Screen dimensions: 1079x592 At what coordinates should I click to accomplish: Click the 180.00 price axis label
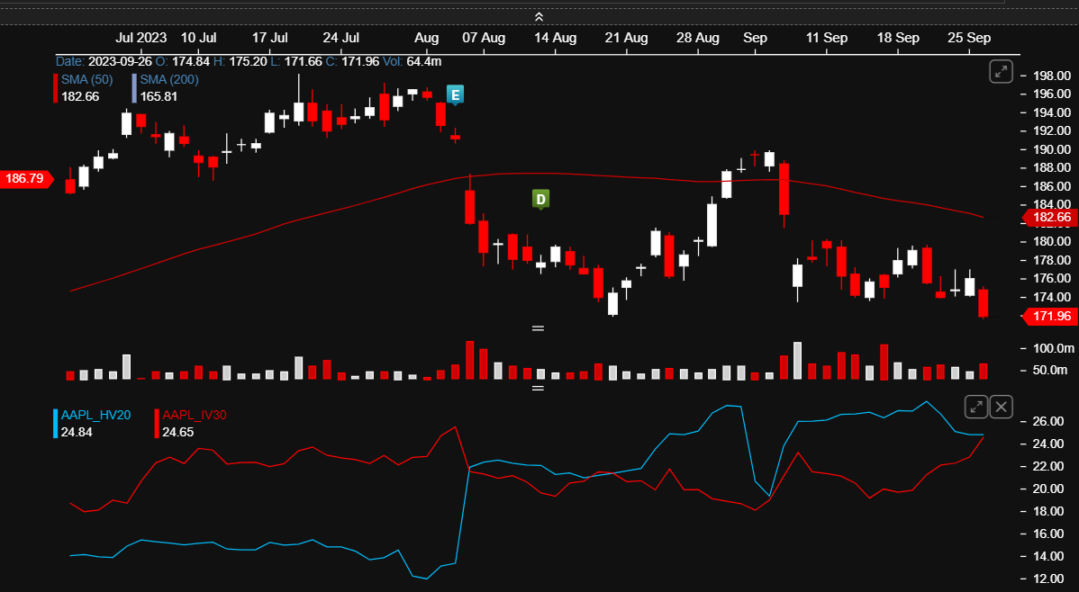(x=1051, y=241)
